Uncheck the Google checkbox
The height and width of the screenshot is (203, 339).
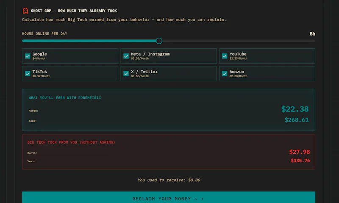28,56
